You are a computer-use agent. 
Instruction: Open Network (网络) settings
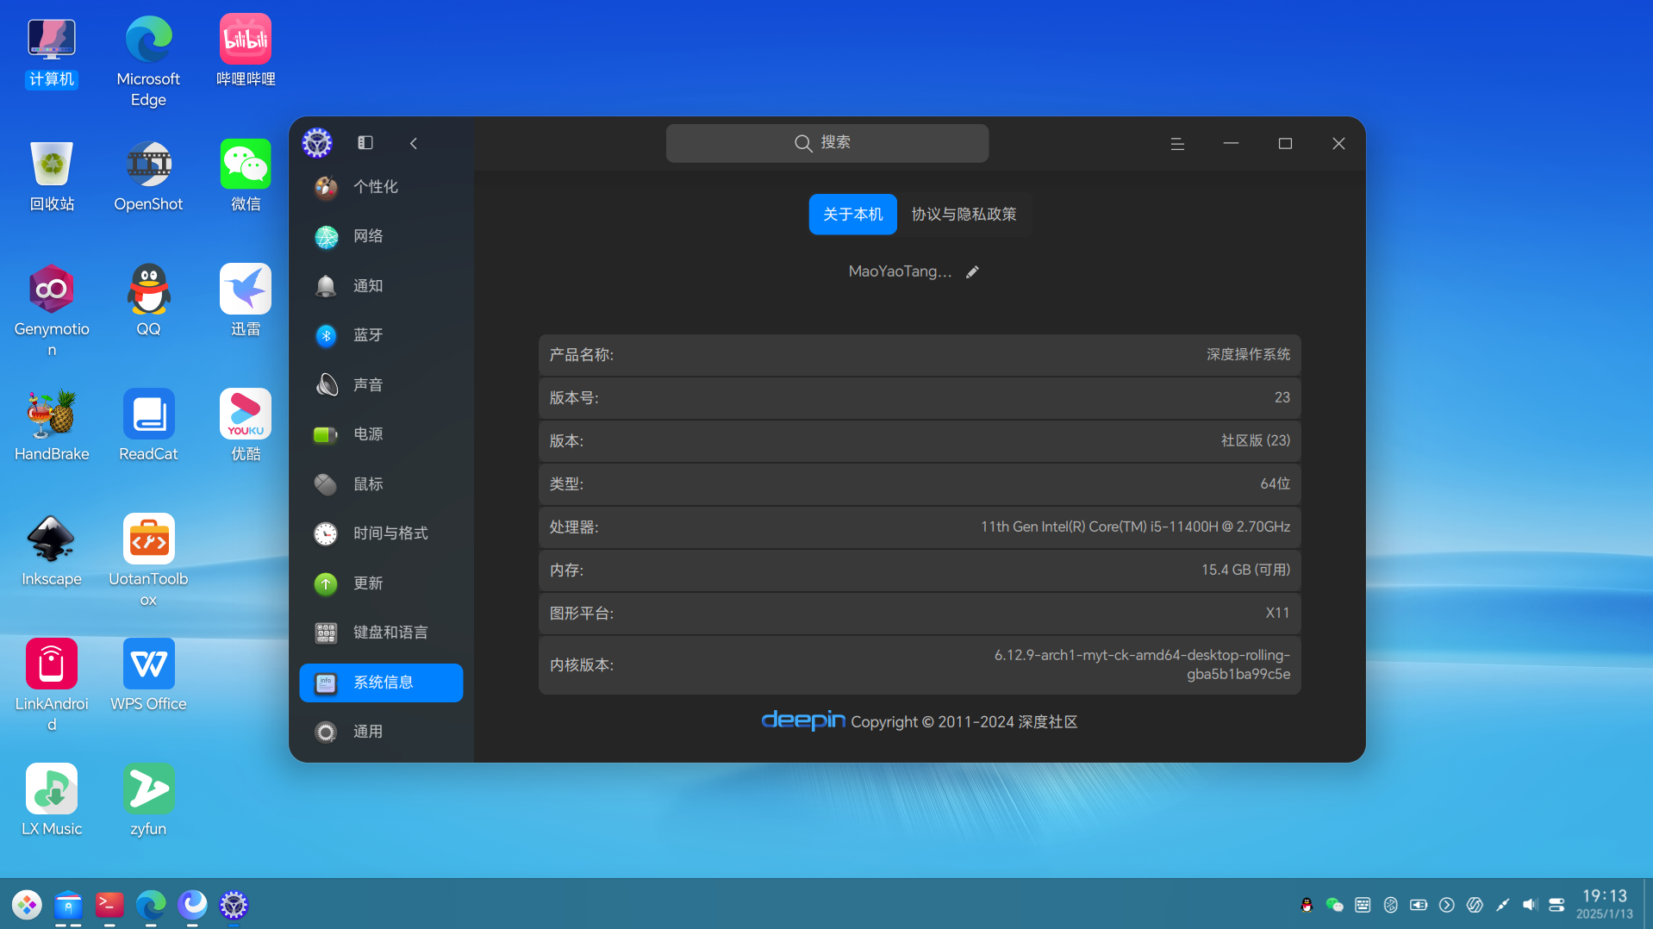pyautogui.click(x=381, y=236)
